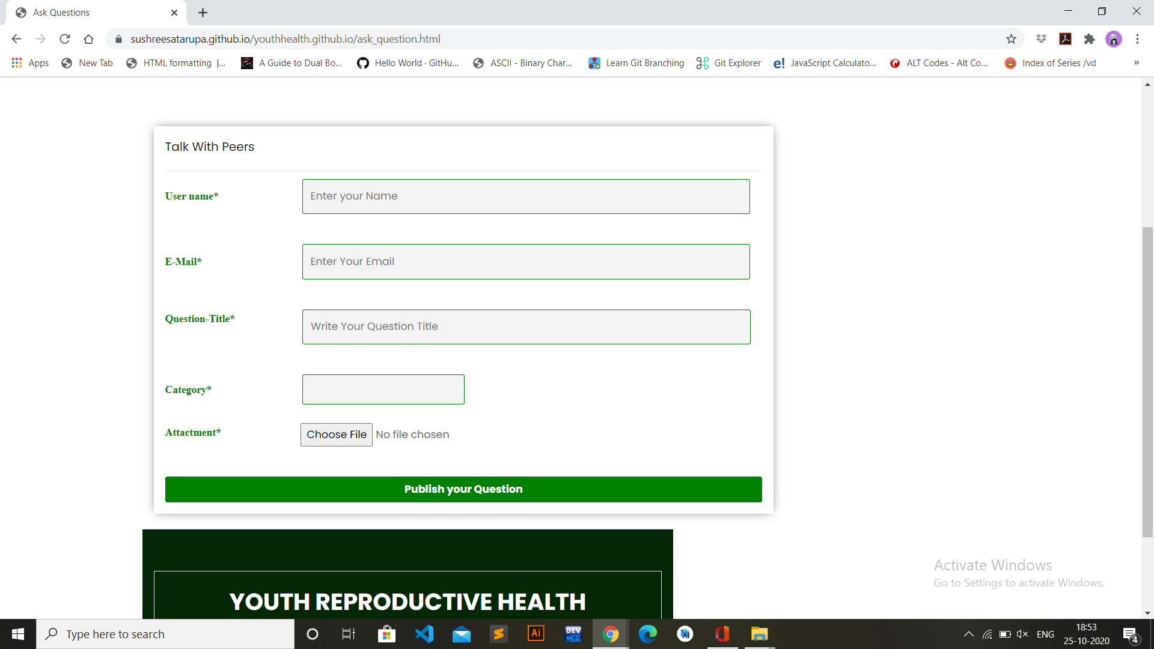Expand hidden bookmarks overflow chevron
Screen dimensions: 1154x649
(x=1136, y=62)
